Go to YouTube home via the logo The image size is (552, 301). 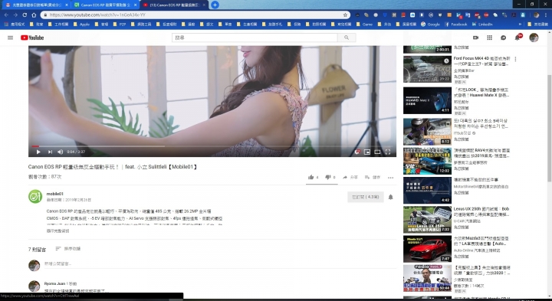click(x=32, y=38)
